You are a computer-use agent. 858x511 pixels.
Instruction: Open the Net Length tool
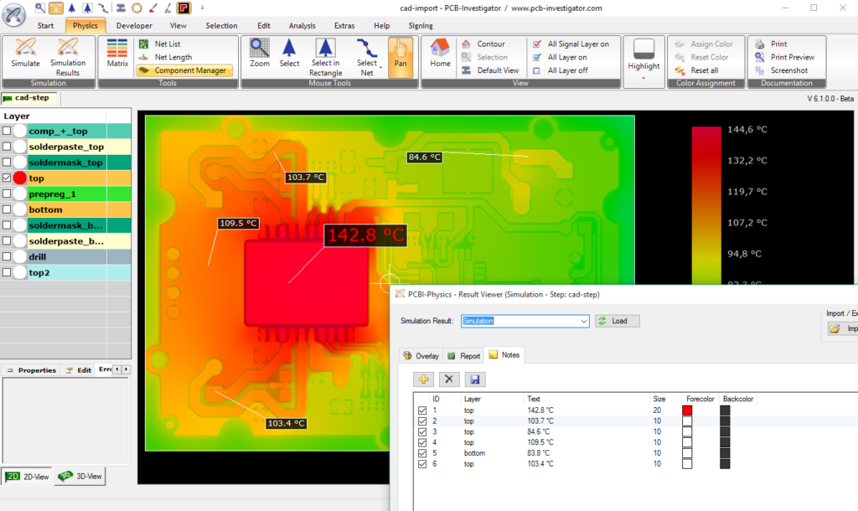(x=165, y=57)
